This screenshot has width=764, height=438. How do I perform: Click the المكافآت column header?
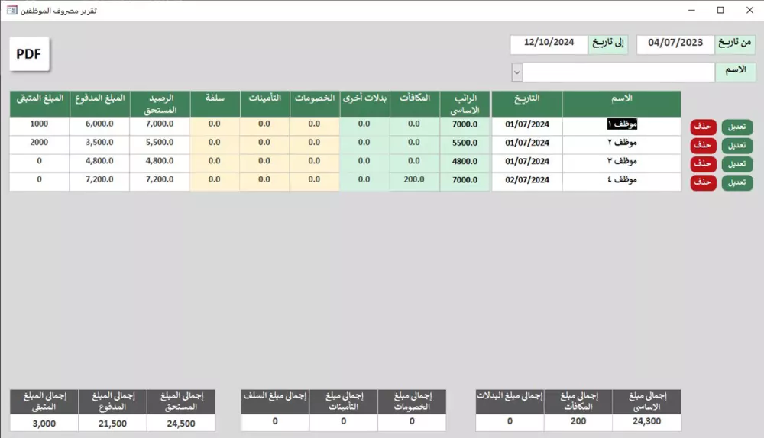(x=415, y=104)
